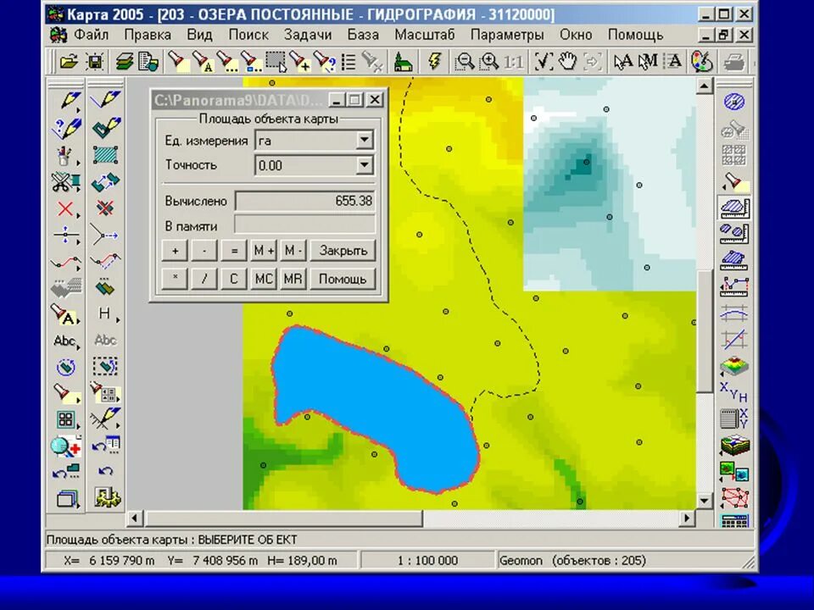
Task: Click the M+ memory add button
Action: [264, 251]
